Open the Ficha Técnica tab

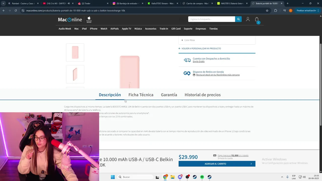click(141, 95)
